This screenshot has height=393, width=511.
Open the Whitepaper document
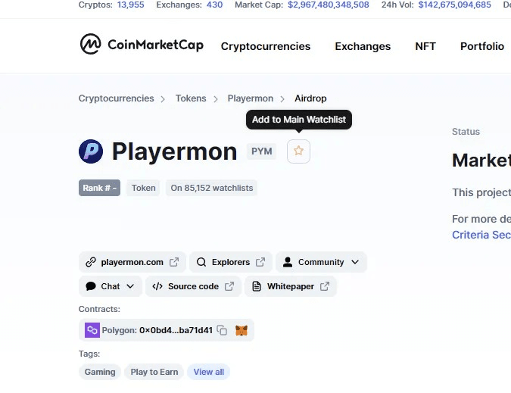[291, 286]
